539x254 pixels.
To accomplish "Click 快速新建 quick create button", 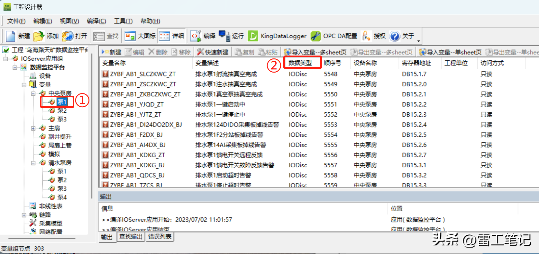I will pos(213,52).
